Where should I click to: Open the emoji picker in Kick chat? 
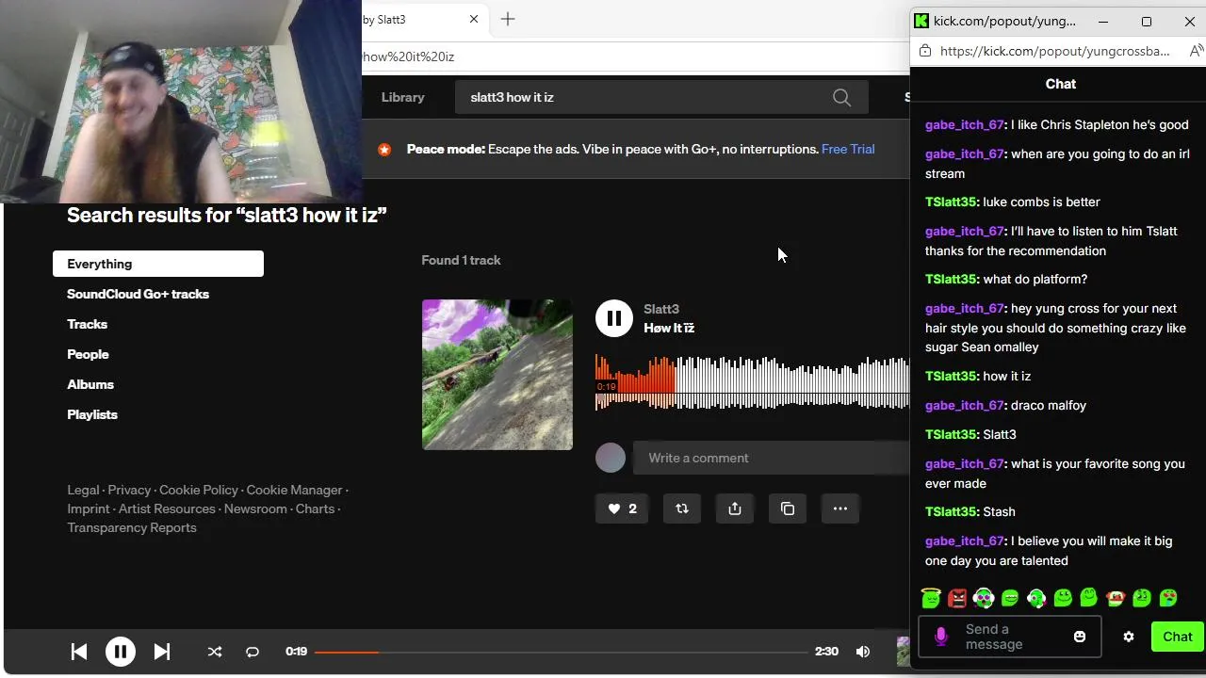tap(1080, 637)
